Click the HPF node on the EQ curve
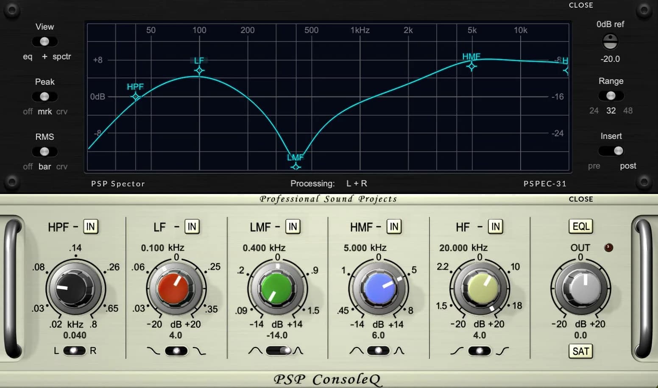The image size is (658, 388). pos(136,97)
